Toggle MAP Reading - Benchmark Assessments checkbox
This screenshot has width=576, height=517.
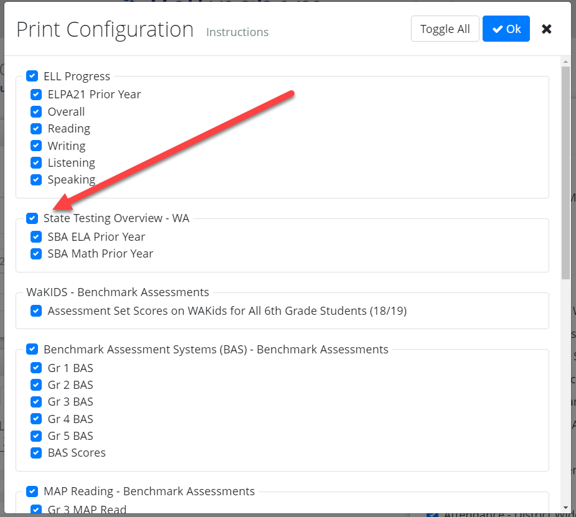coord(32,491)
